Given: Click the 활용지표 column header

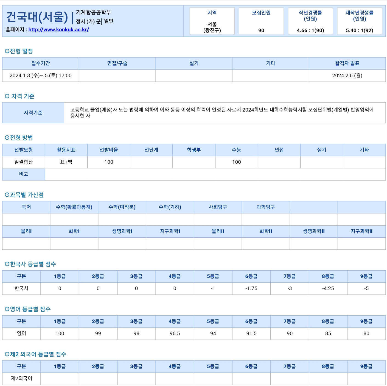Looking at the screenshot, I should [66, 150].
